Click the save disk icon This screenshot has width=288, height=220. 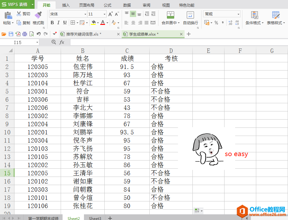(11, 34)
